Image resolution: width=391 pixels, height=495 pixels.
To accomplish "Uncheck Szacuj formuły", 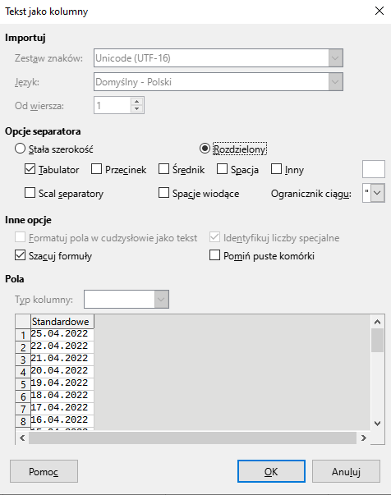I will [x=20, y=255].
